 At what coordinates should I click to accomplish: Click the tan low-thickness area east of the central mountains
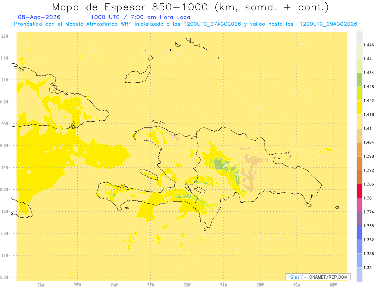pyautogui.click(x=250, y=173)
